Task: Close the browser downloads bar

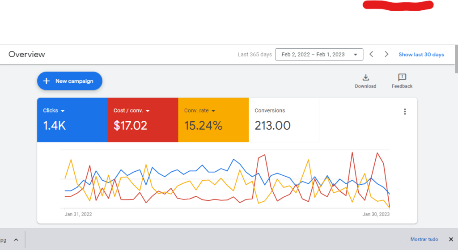Action: pos(450,239)
